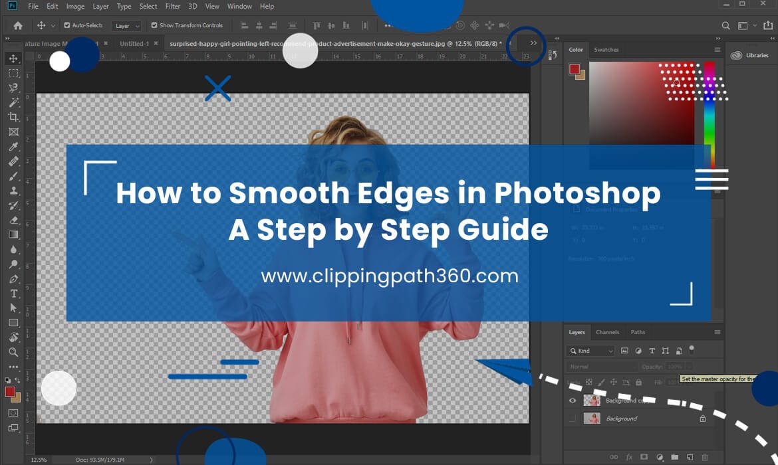This screenshot has width=778, height=465.
Task: Open the Layers panel menu
Action: (x=717, y=332)
